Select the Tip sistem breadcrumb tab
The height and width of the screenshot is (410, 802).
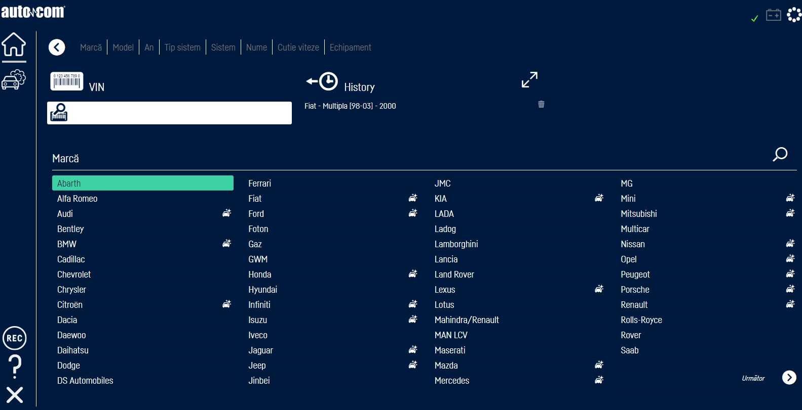pyautogui.click(x=182, y=48)
